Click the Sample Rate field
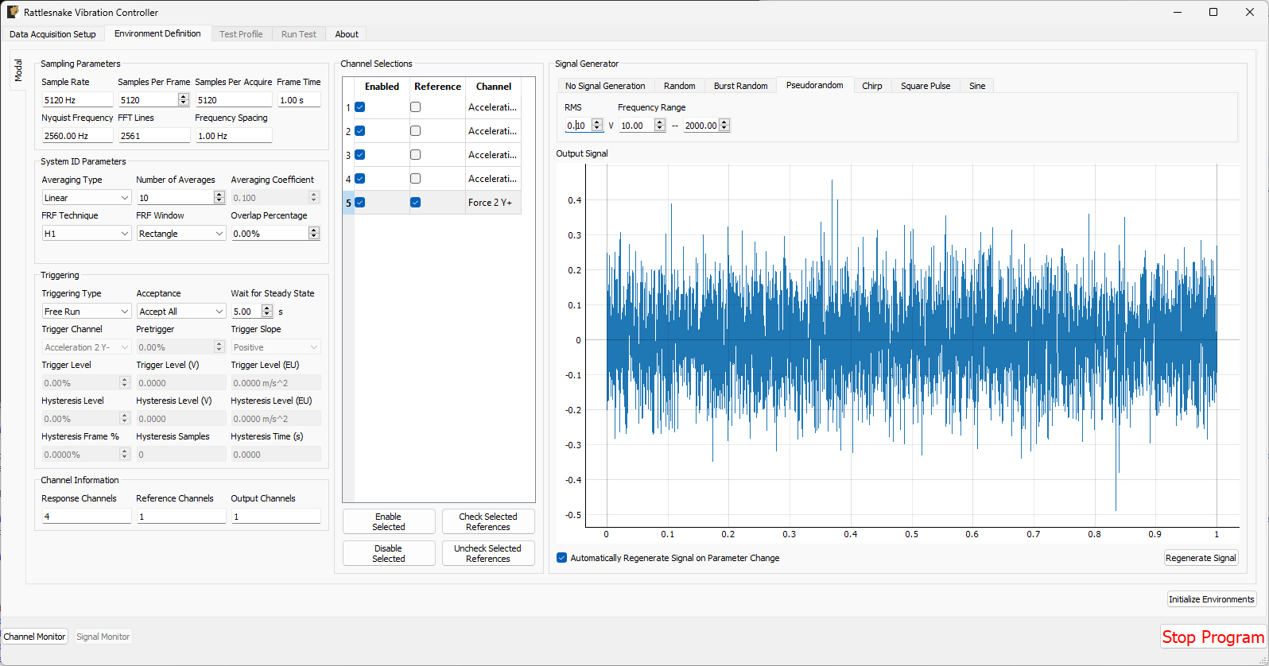1269x666 pixels. pyautogui.click(x=77, y=100)
